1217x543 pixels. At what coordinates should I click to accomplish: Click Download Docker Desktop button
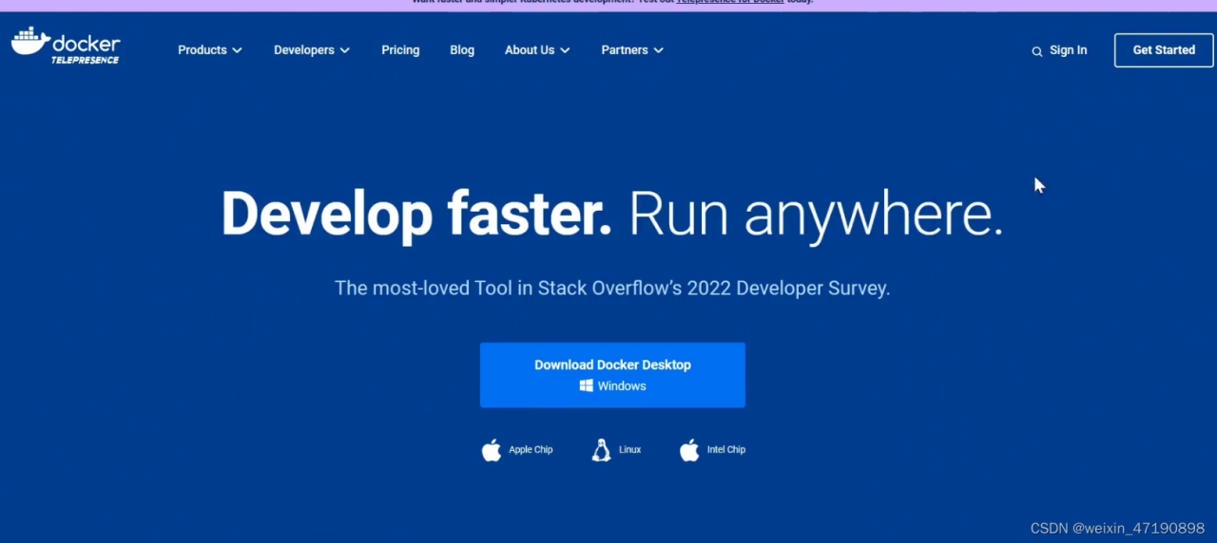[x=612, y=375]
